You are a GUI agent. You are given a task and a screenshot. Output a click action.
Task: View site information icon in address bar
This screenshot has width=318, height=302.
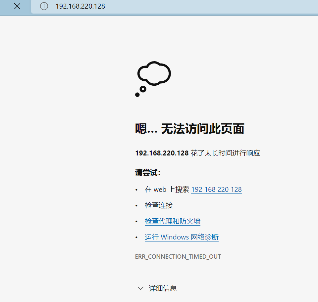(44, 6)
